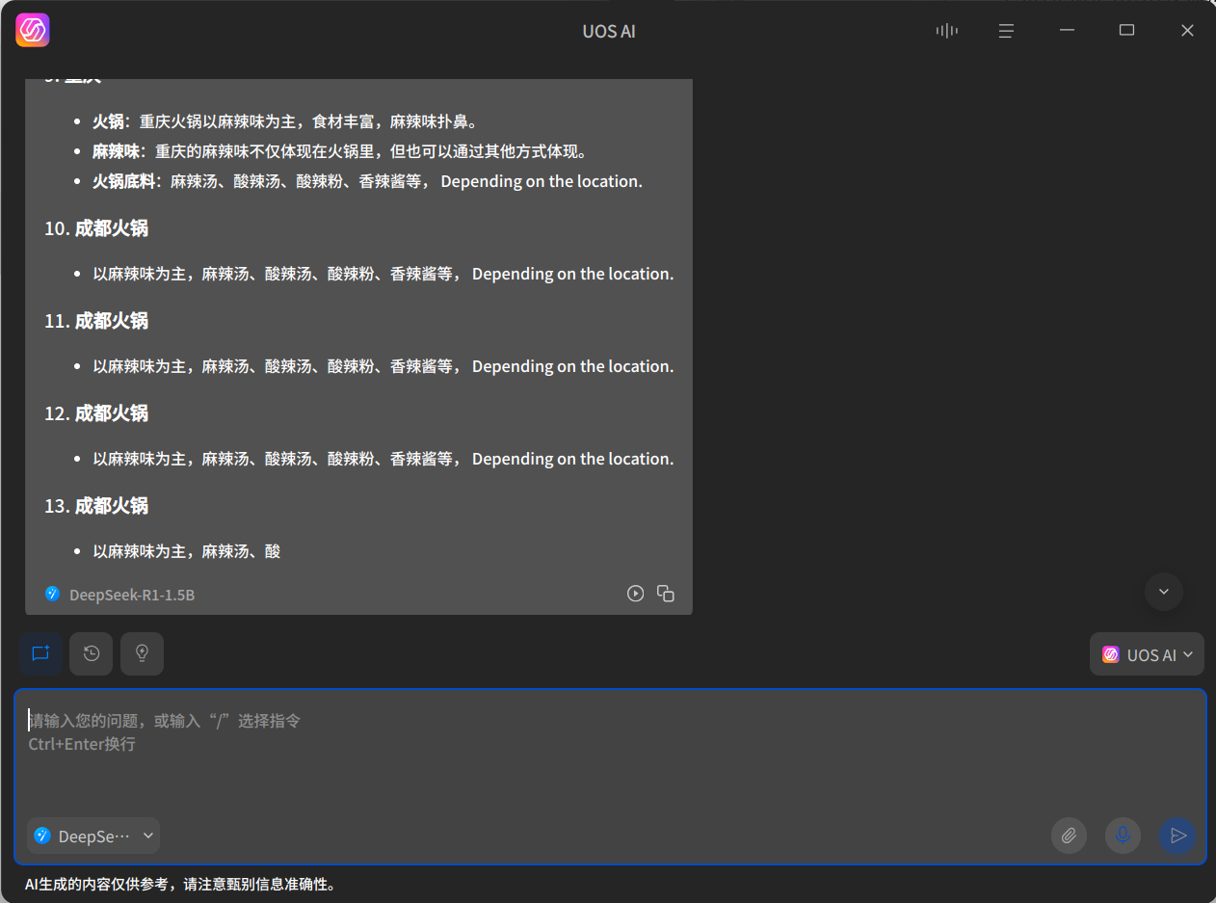Click the DeepSeek-R1-1.5B model label
Screen dimensions: 1216x903
(x=131, y=595)
